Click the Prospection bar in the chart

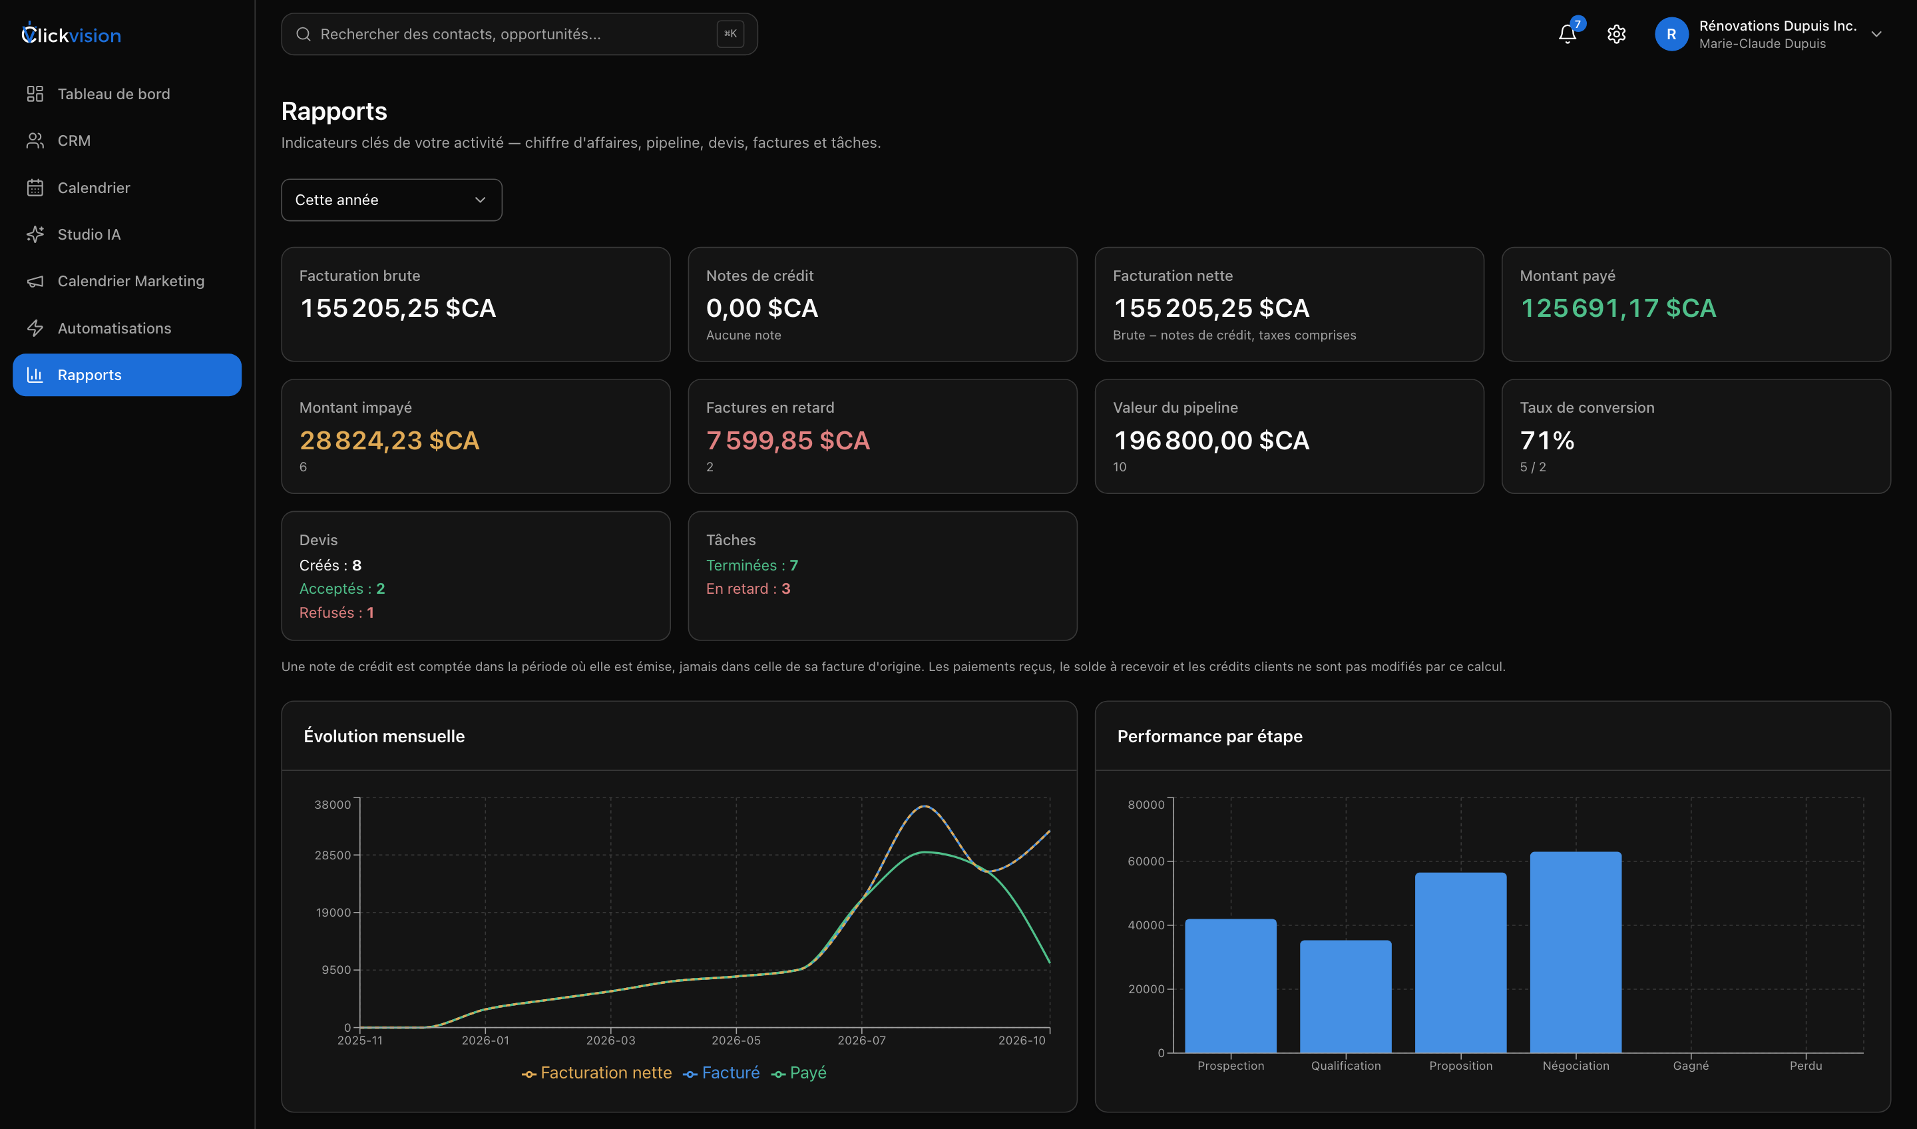(x=1230, y=985)
